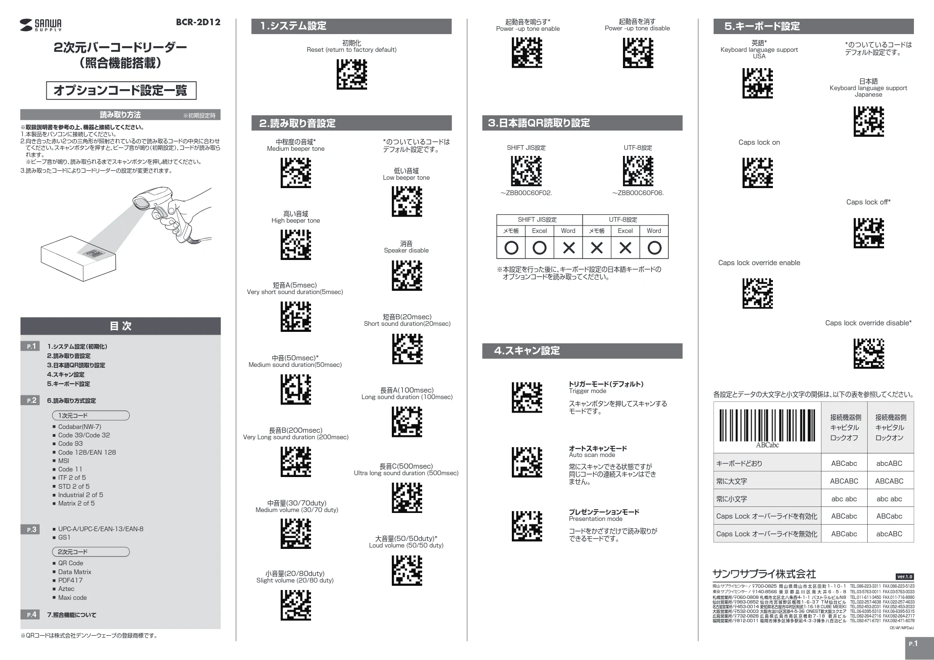The width and height of the screenshot is (934, 660).
Task: Click the Trigger mode code
Action: [x=527, y=398]
